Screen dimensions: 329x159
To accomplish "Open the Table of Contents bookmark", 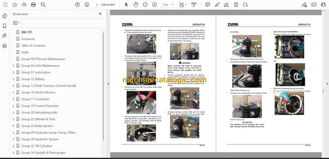I will click(x=33, y=46).
